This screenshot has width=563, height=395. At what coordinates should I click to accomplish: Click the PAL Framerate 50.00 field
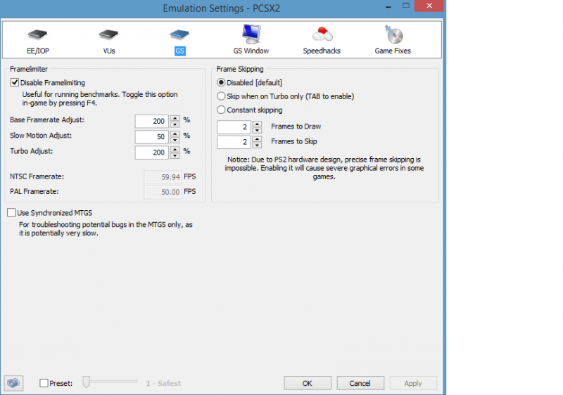(163, 192)
